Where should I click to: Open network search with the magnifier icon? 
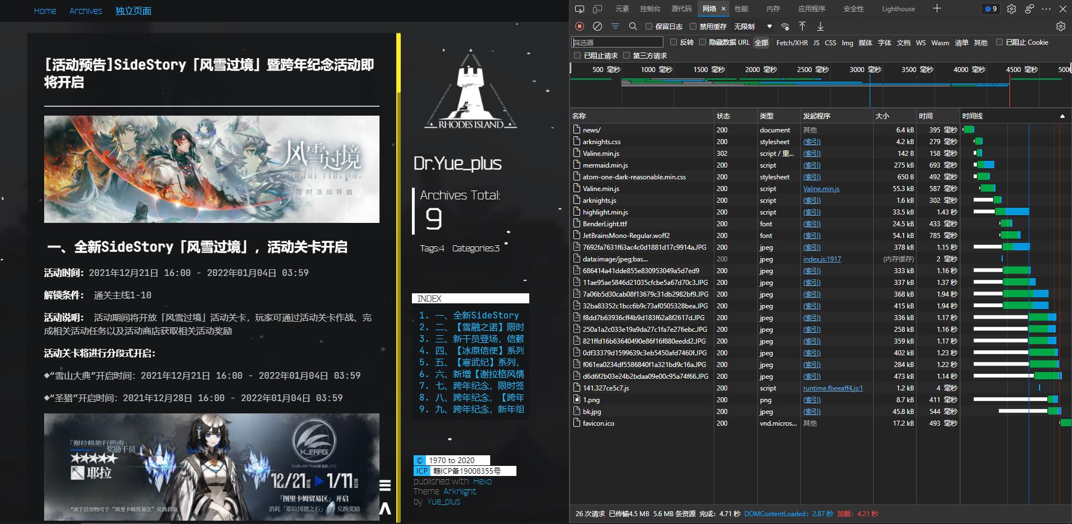633,26
